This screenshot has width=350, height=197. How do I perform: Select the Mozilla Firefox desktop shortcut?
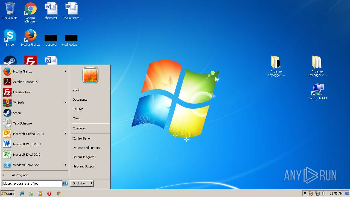(x=30, y=38)
